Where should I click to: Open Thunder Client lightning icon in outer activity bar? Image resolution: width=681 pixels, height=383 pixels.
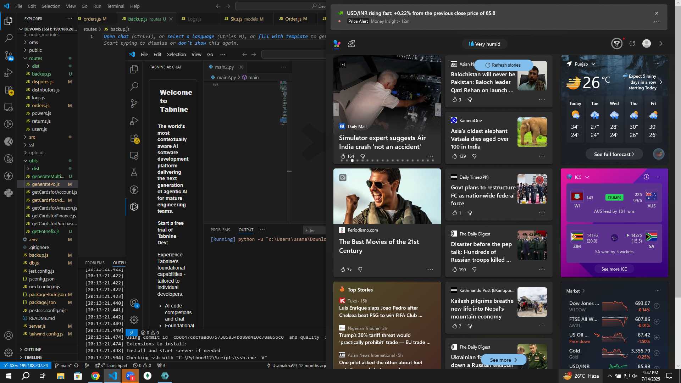tap(9, 176)
